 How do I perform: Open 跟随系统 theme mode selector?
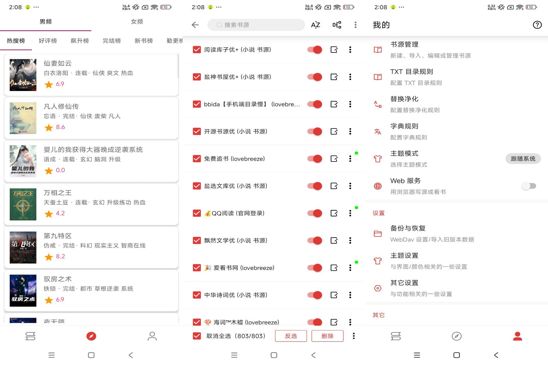(x=523, y=159)
